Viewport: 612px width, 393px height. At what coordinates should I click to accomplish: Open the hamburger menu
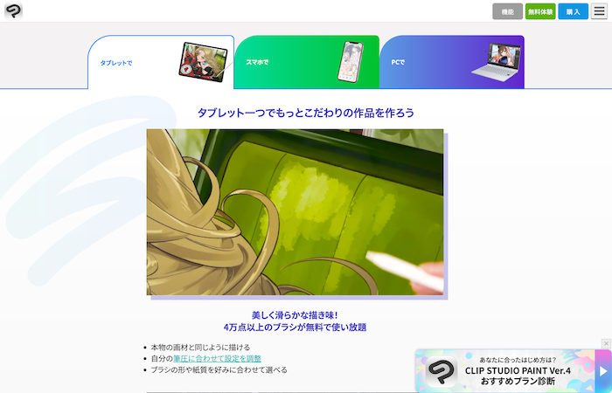[599, 11]
